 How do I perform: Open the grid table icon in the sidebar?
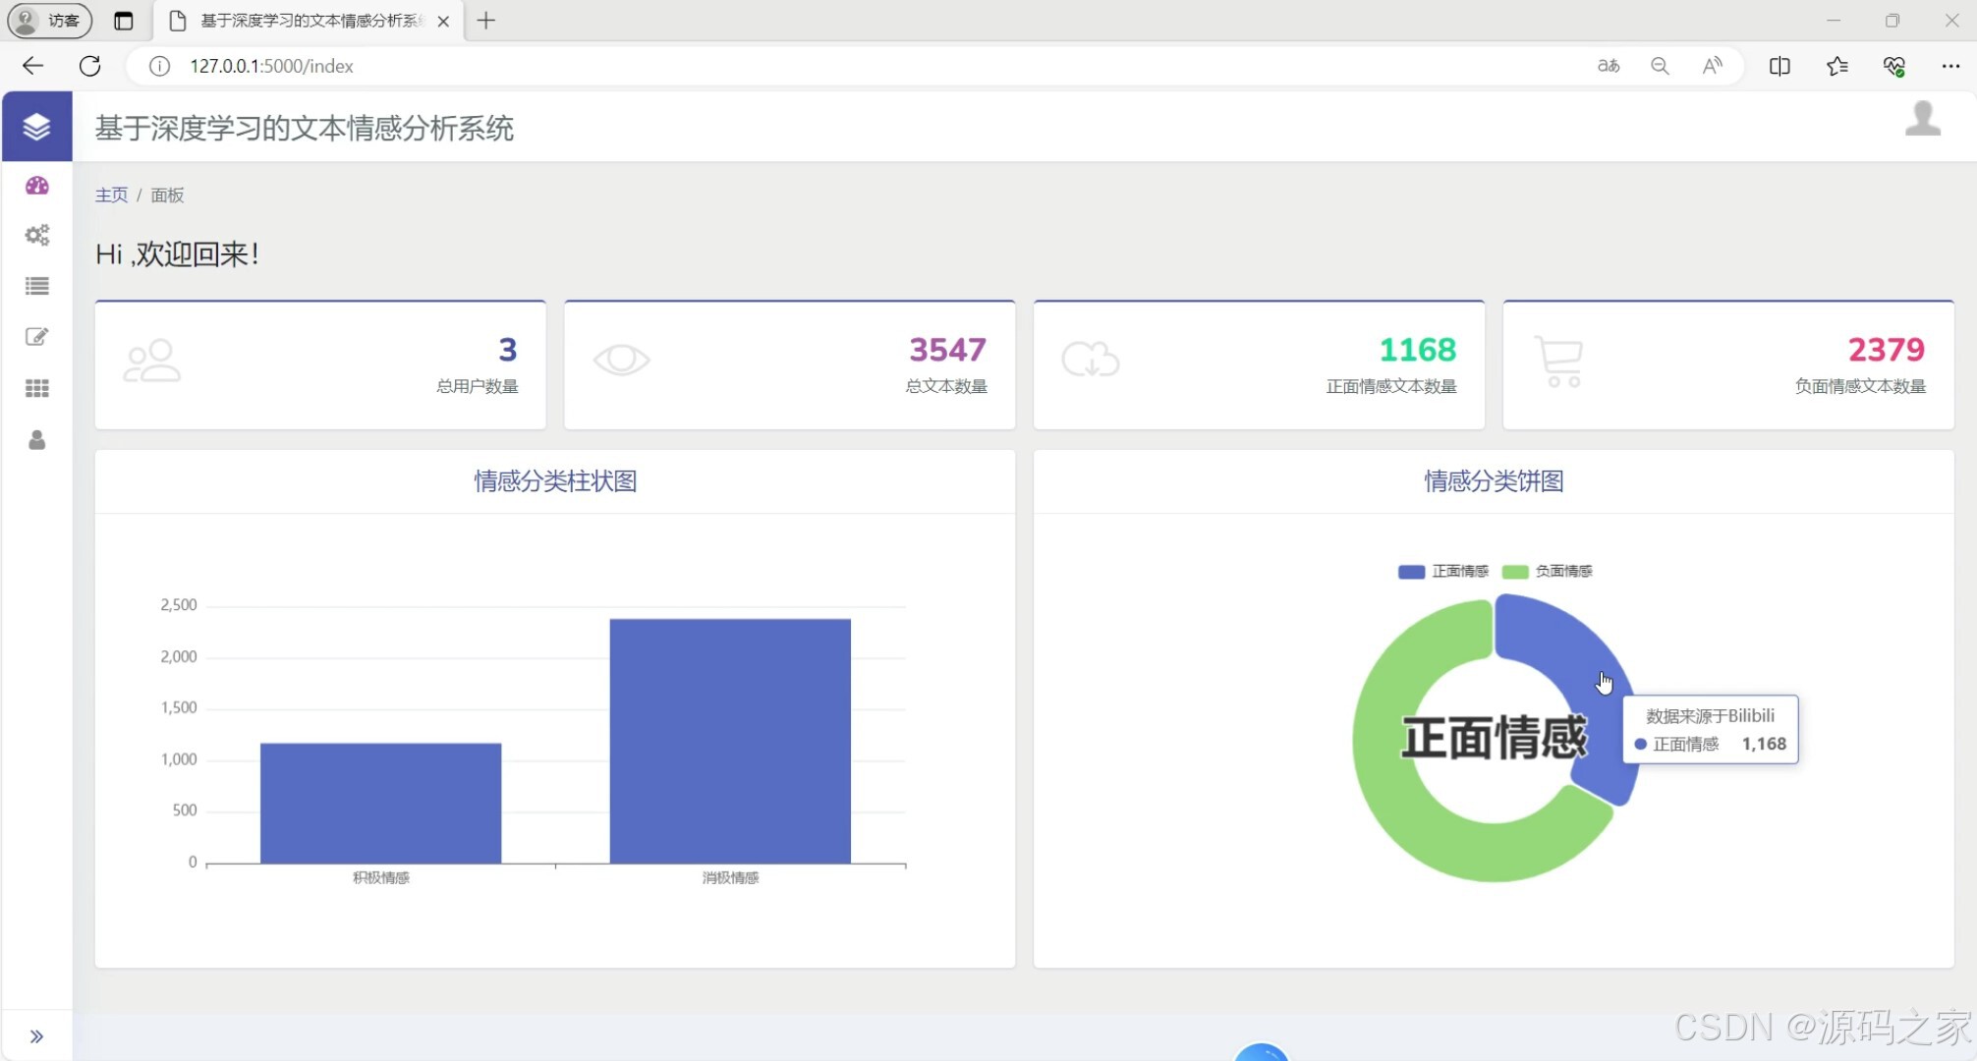[37, 388]
